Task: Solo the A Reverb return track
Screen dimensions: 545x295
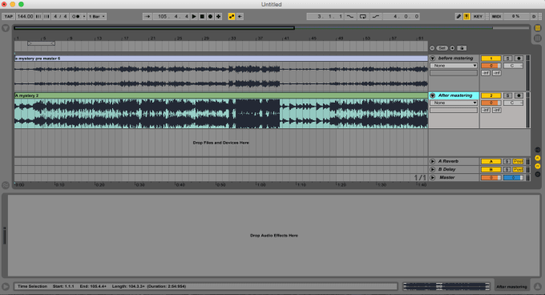Action: click(507, 161)
